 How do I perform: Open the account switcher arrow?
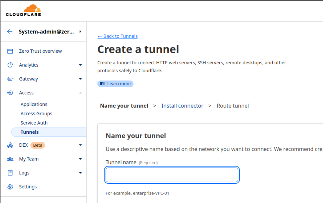coord(80,32)
